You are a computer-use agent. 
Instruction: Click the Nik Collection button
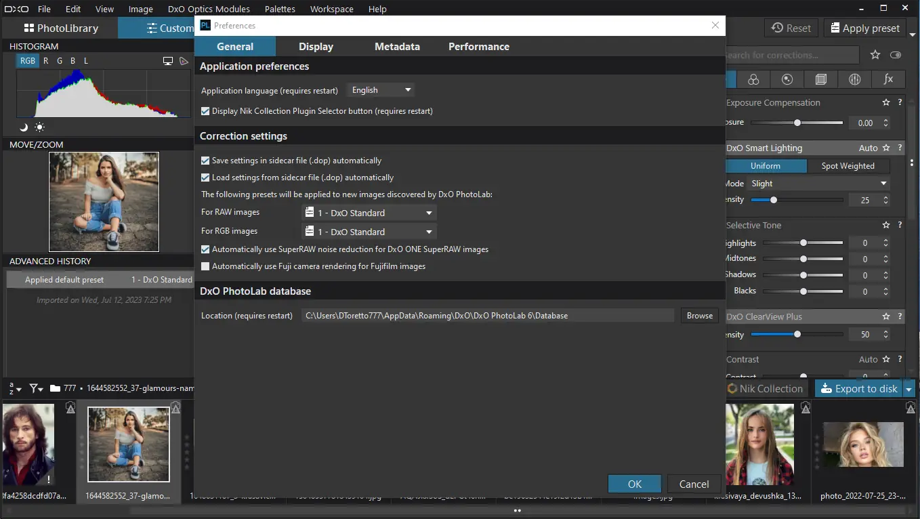tap(765, 389)
